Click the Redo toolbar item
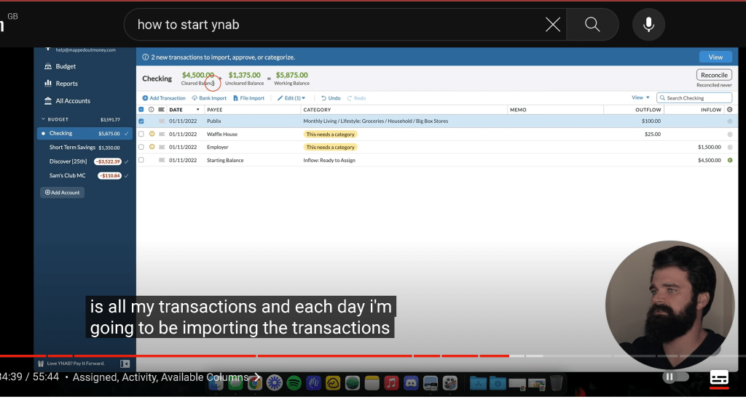 (x=356, y=98)
